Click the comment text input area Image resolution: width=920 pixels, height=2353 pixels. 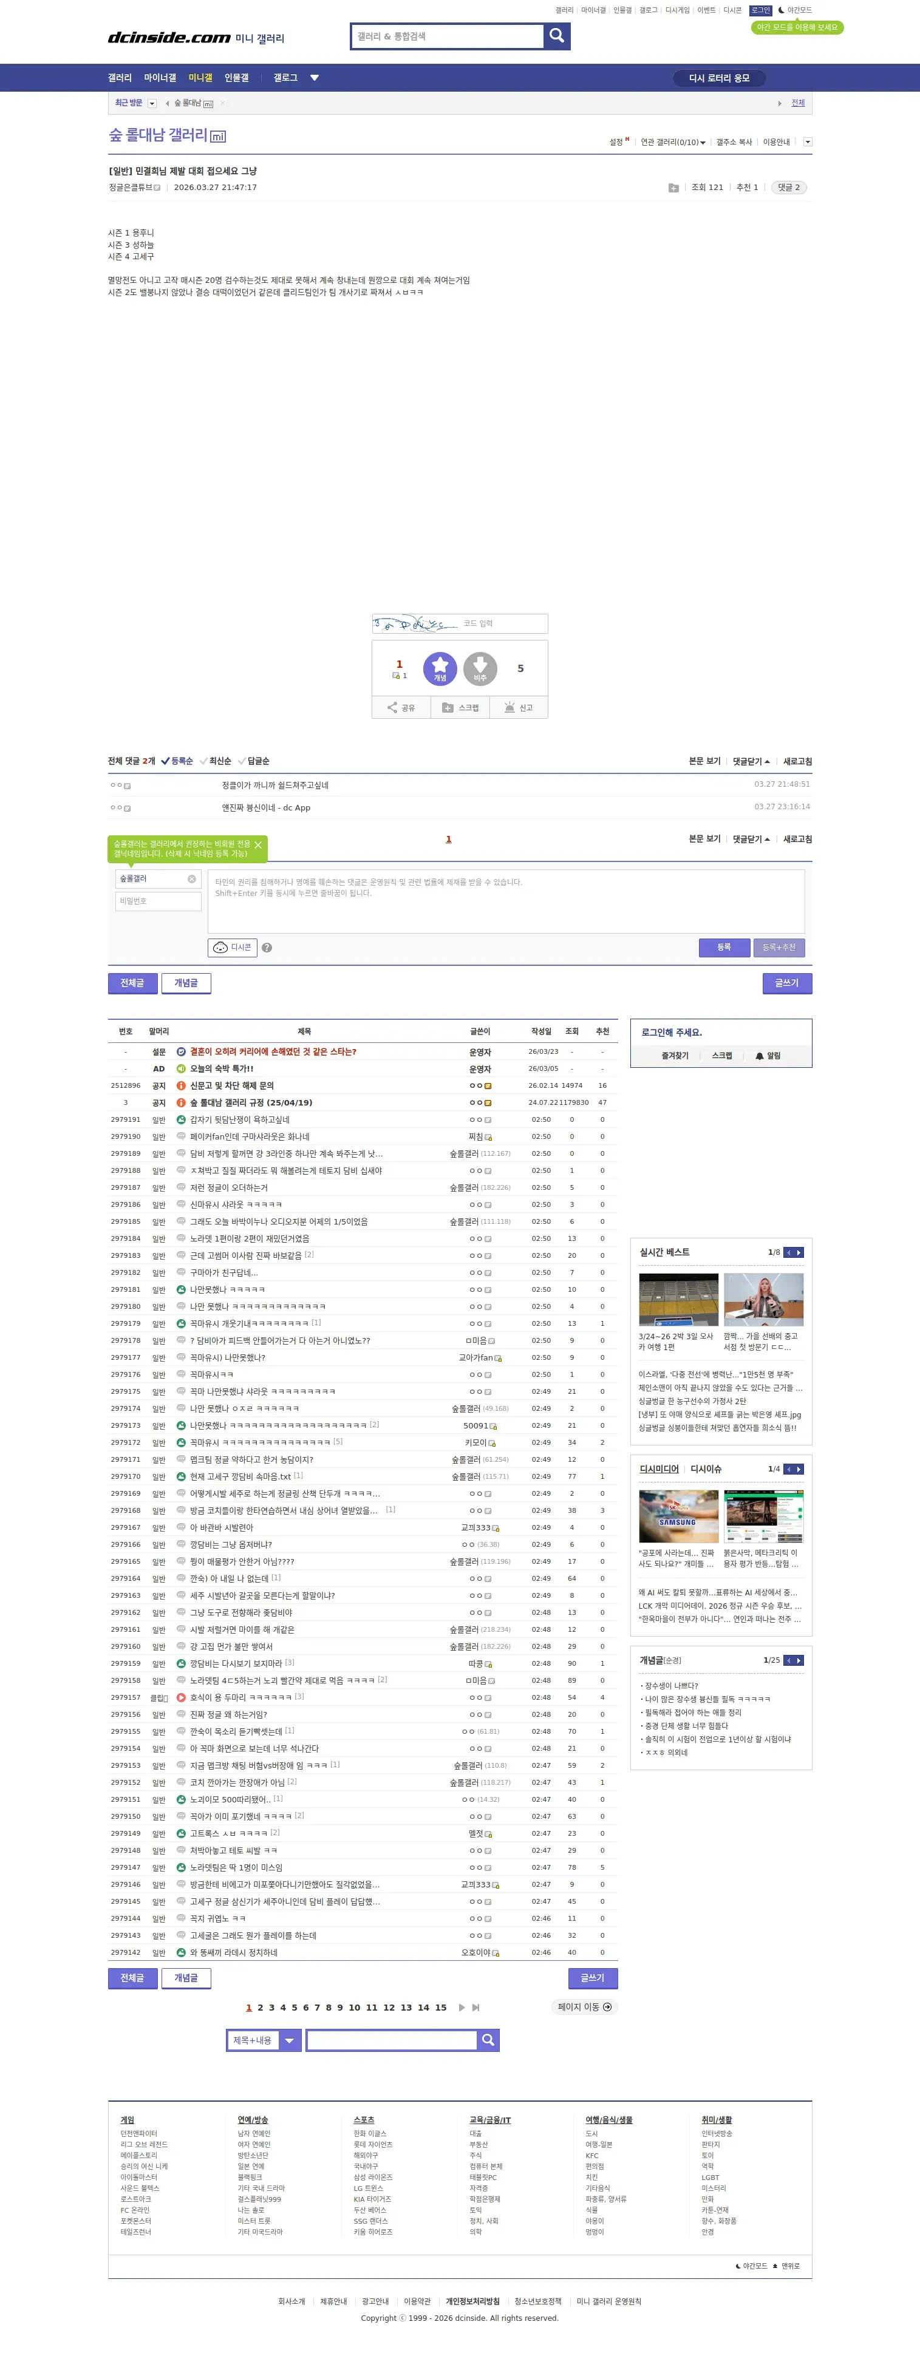click(x=506, y=901)
